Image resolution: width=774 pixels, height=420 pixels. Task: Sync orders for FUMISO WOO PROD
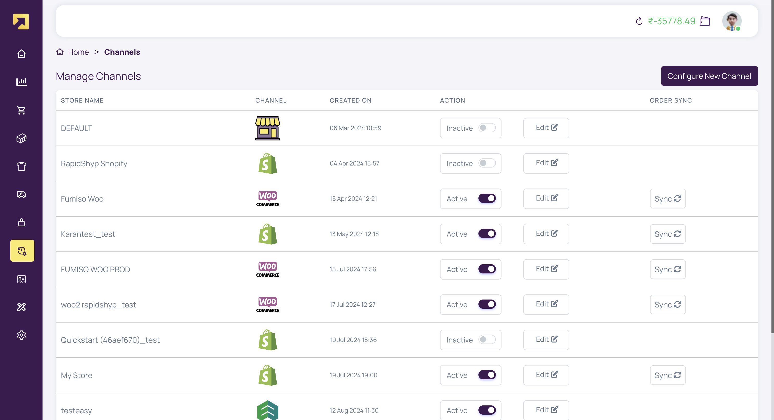click(x=668, y=269)
